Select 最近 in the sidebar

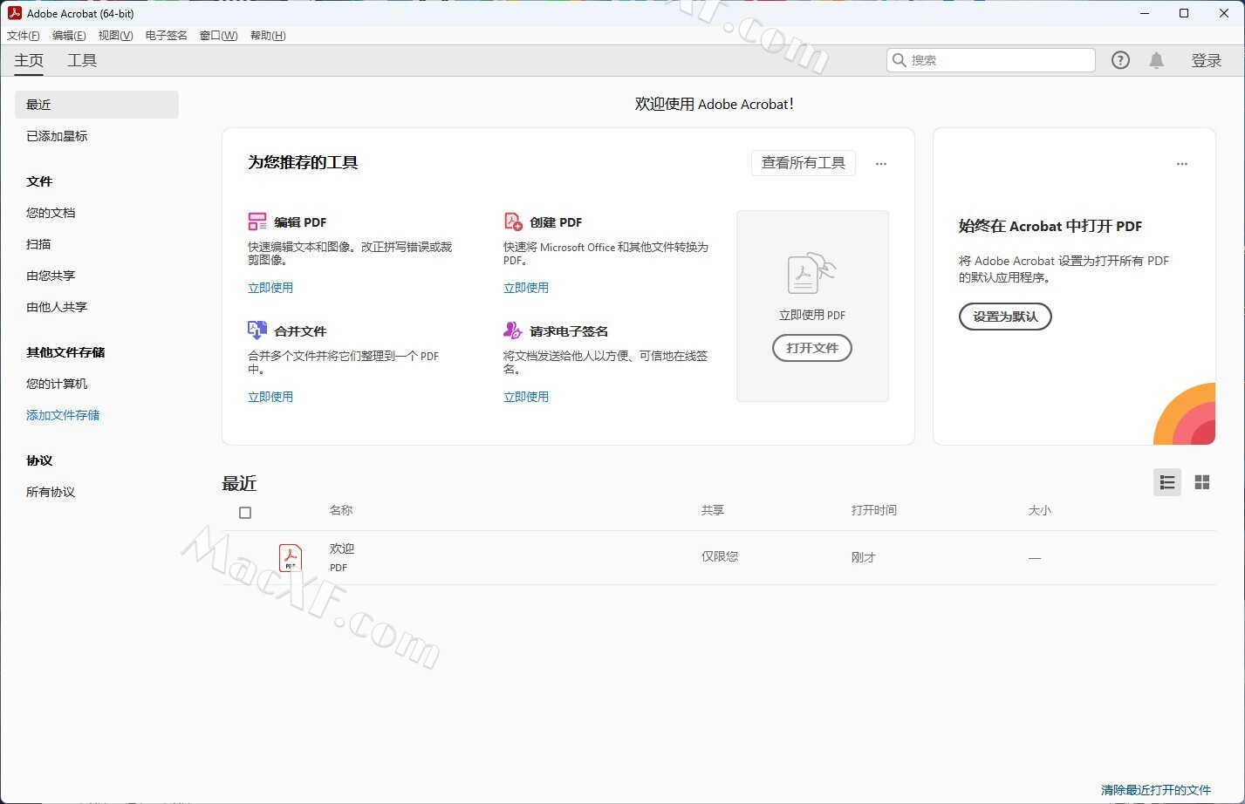coord(97,105)
